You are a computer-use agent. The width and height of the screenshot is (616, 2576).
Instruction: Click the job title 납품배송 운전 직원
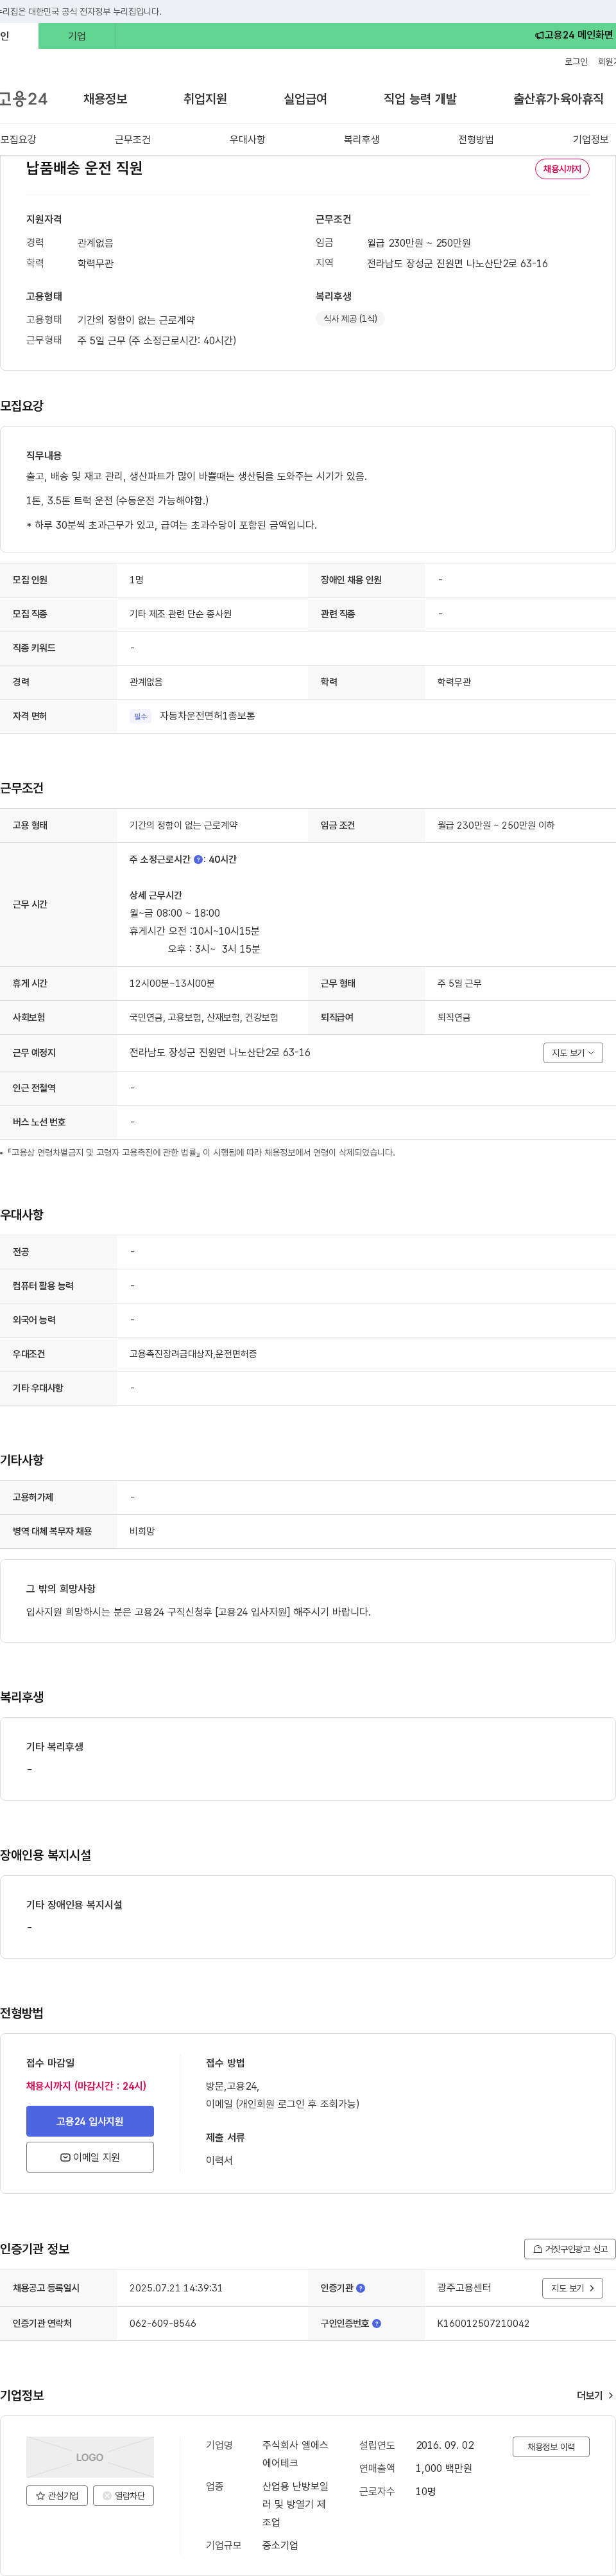pyautogui.click(x=84, y=168)
